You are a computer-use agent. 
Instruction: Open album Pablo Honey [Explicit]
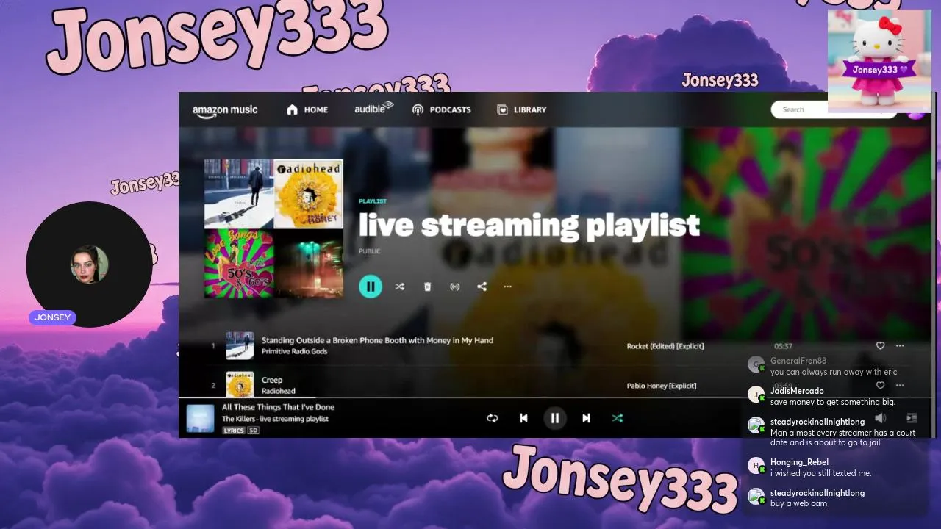(662, 386)
